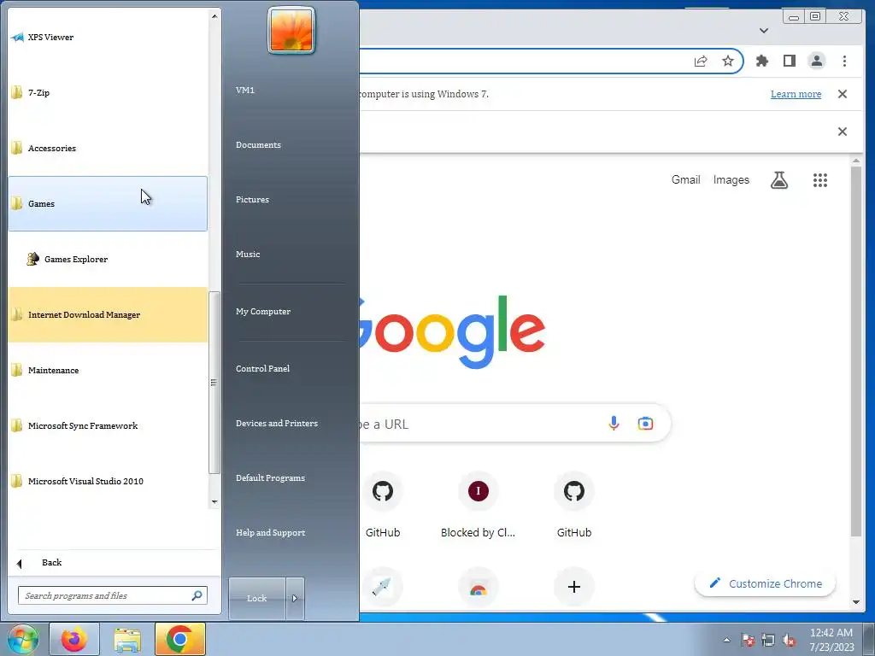Bookmark this tab with the star icon
The width and height of the screenshot is (875, 656).
click(x=728, y=61)
